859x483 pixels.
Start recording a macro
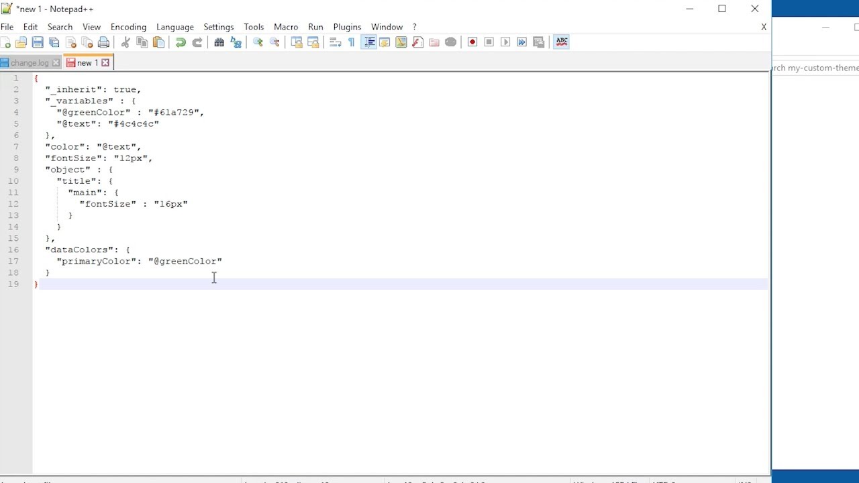pyautogui.click(x=472, y=42)
